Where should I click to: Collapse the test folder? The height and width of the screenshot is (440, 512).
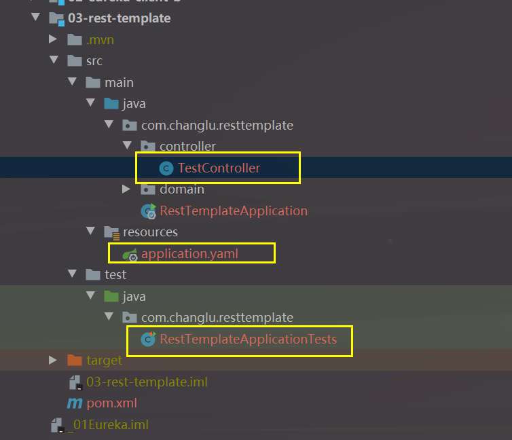(x=72, y=275)
